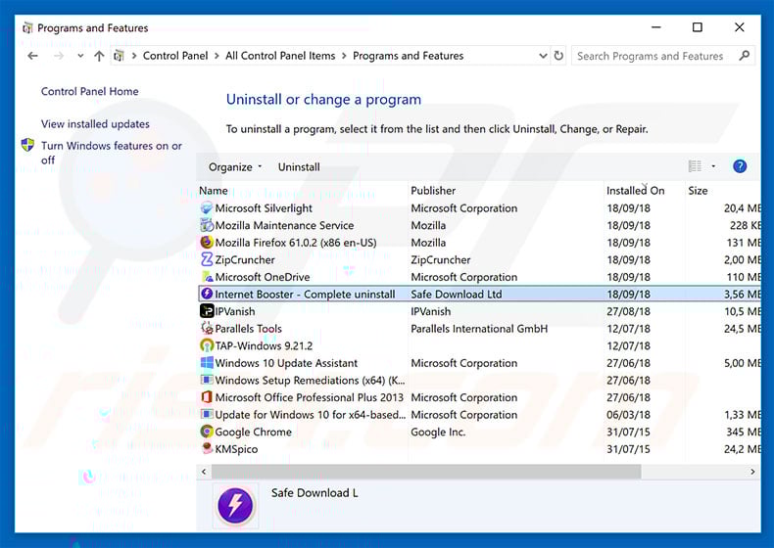
Task: Select the ZipCruncher program name
Action: 245,259
